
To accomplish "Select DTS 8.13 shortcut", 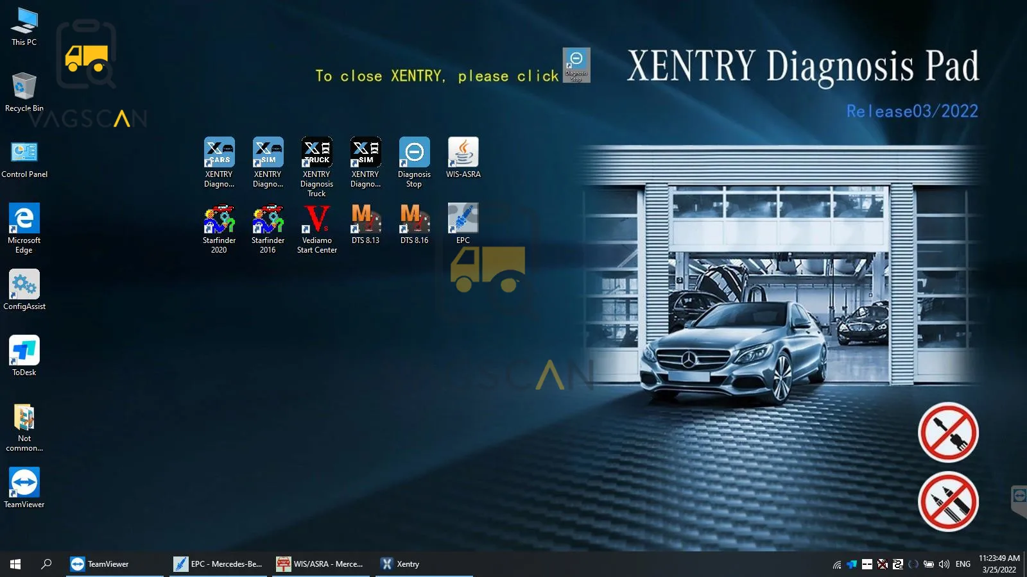I will pyautogui.click(x=365, y=224).
